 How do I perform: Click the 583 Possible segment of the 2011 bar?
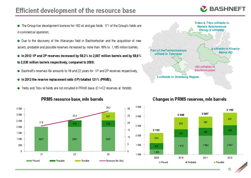tap(206, 122)
